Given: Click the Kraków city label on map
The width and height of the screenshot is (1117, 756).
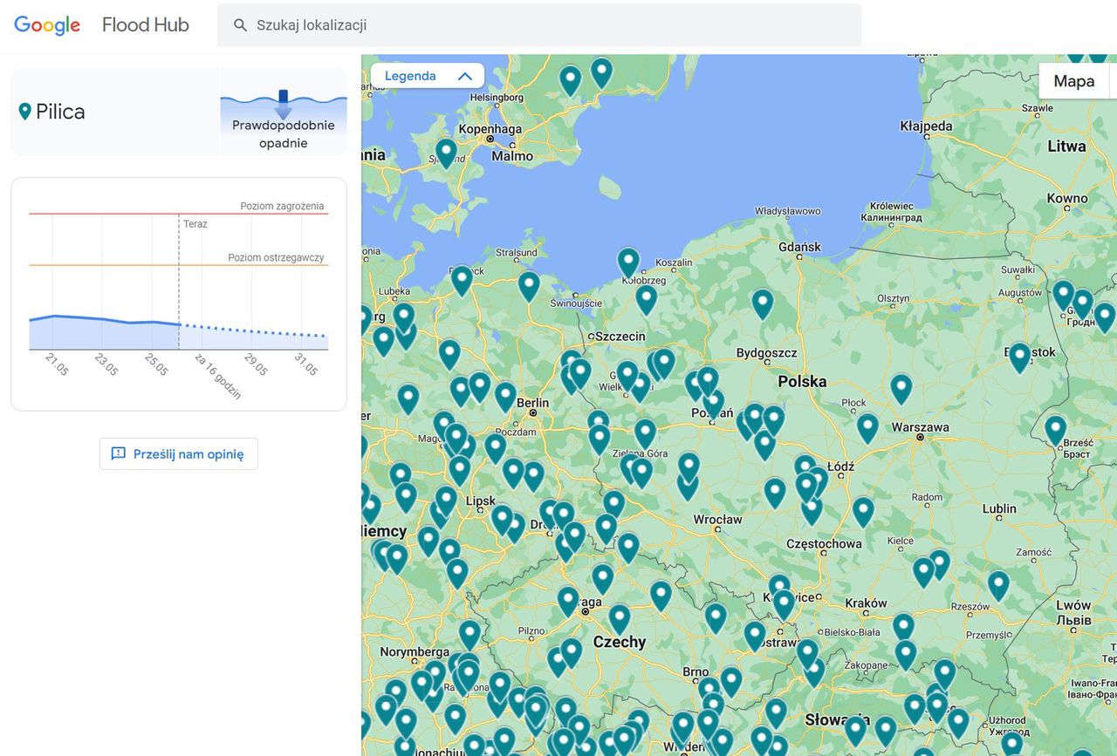Looking at the screenshot, I should [x=866, y=603].
